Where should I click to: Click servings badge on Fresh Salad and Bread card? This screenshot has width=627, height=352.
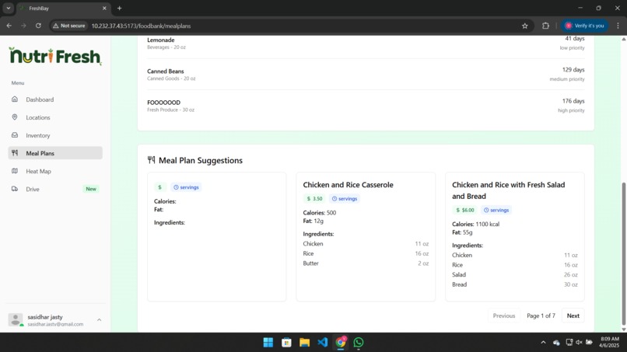(x=496, y=210)
